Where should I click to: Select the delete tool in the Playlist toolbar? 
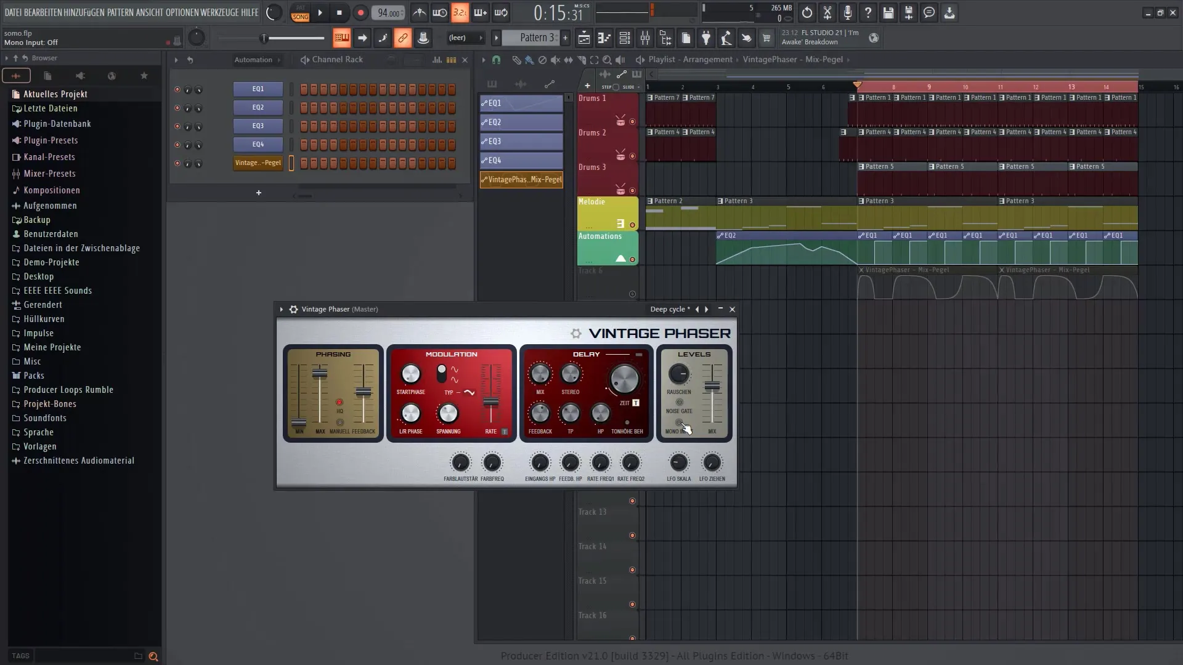click(542, 60)
